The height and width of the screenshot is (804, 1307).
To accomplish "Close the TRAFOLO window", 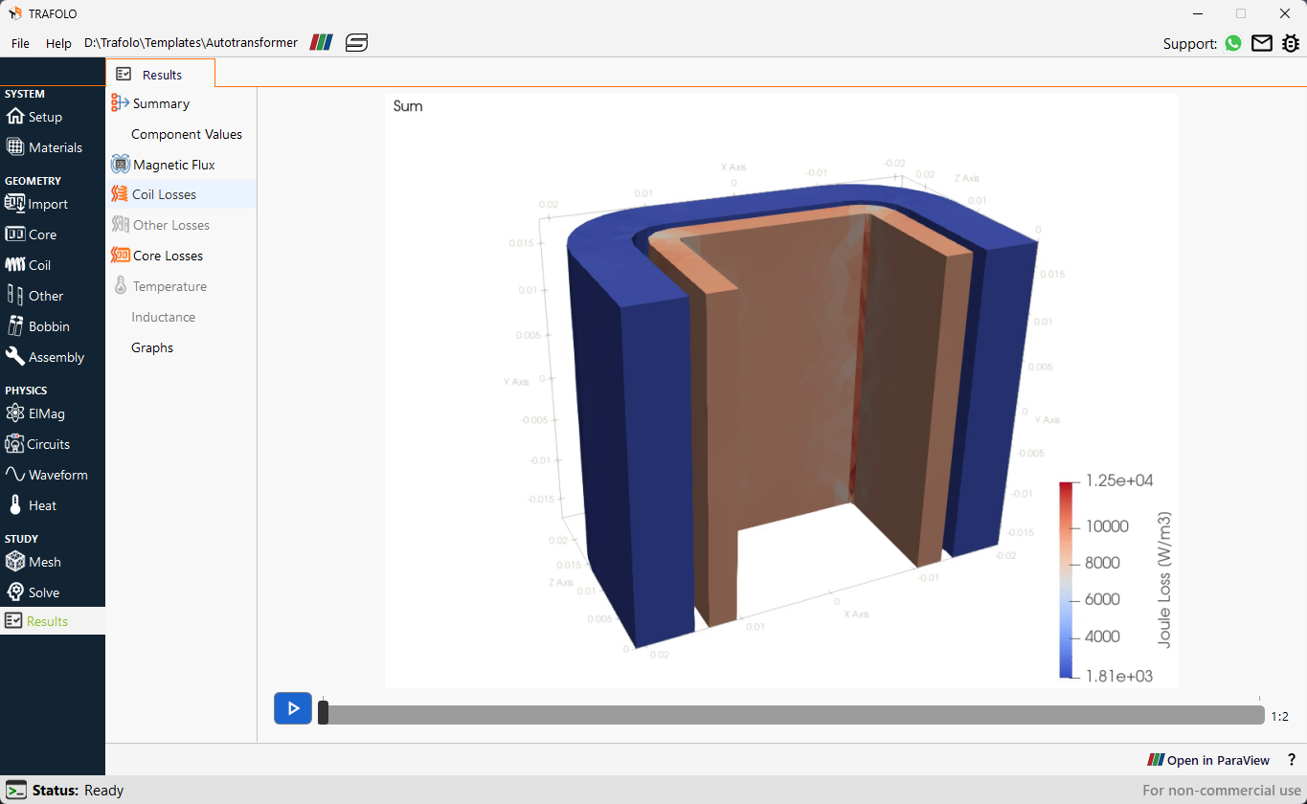I will pos(1284,13).
